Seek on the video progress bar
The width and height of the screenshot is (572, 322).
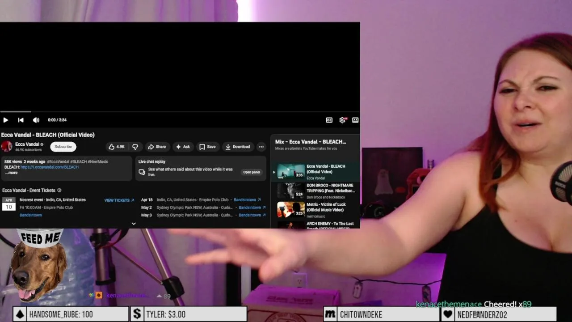point(180,111)
